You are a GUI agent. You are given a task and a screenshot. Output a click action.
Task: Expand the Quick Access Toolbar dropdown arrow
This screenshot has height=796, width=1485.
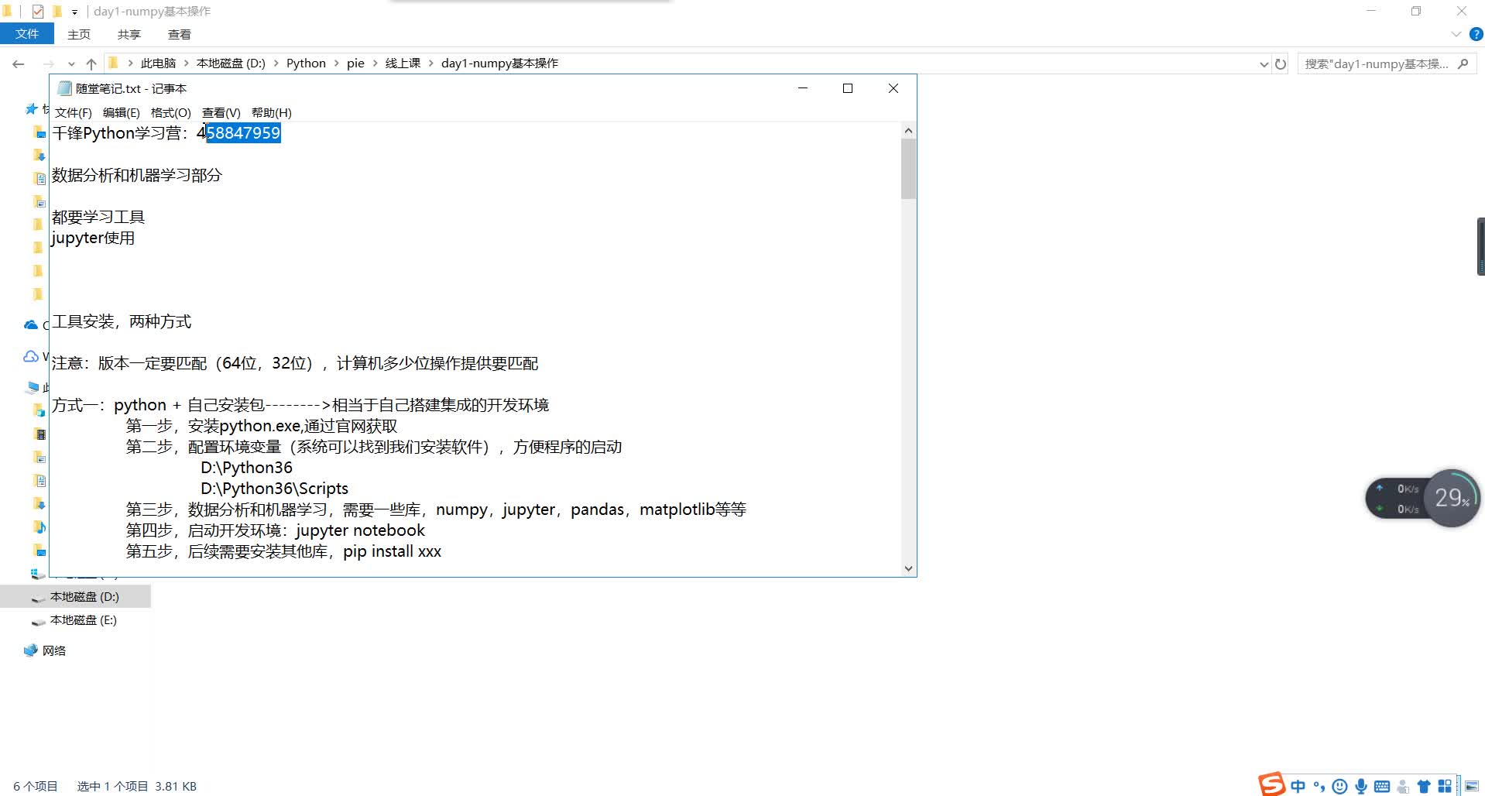pos(74,11)
